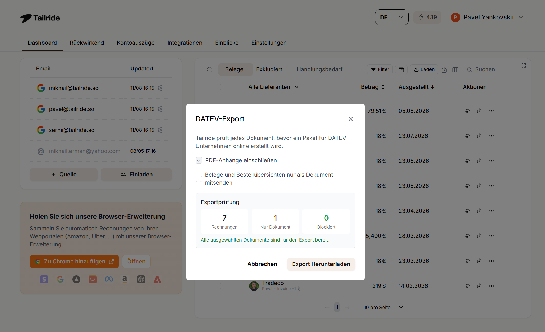545x332 pixels.
Task: Click the 439 lightning credits badge
Action: coord(427,17)
